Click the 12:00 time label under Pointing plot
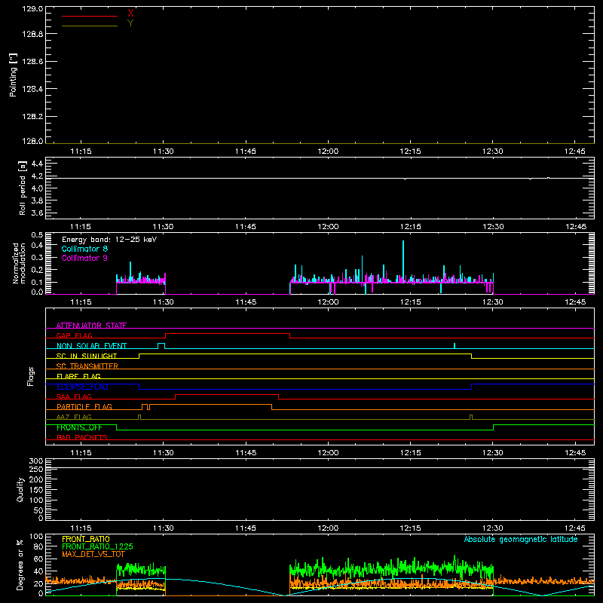Image resolution: width=603 pixels, height=603 pixels. tap(328, 152)
